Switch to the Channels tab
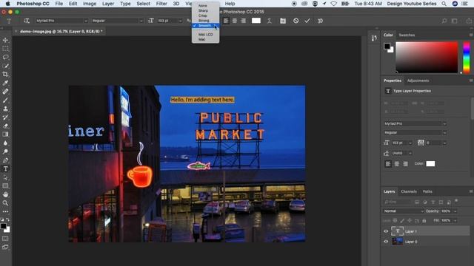 [x=409, y=191]
